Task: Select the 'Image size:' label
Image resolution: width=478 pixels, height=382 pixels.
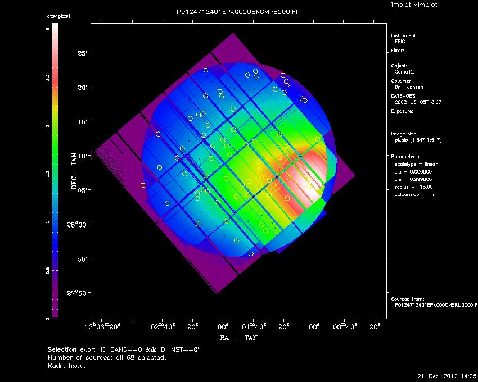Action: pos(404,134)
